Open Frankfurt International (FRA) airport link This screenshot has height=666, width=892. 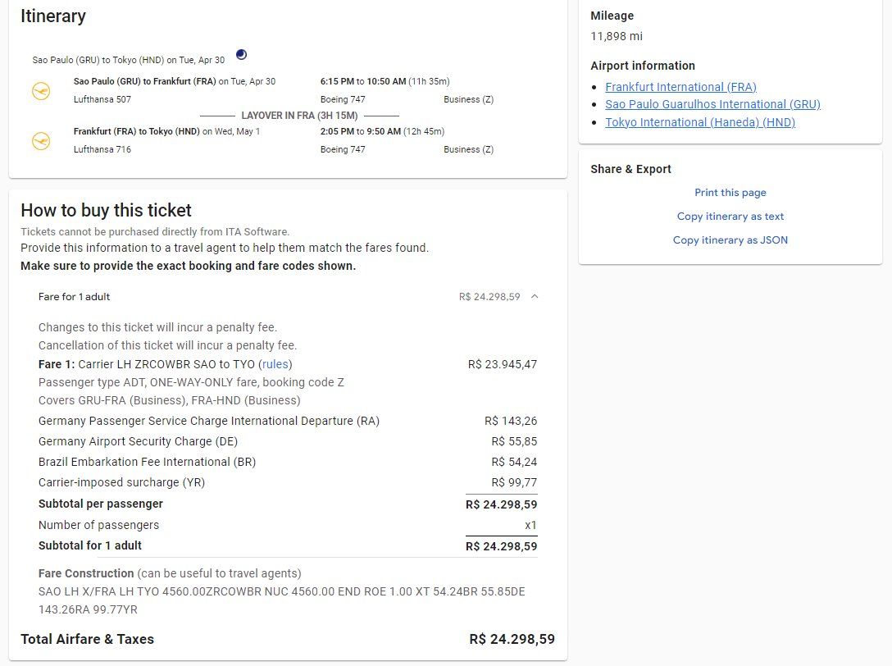(680, 87)
